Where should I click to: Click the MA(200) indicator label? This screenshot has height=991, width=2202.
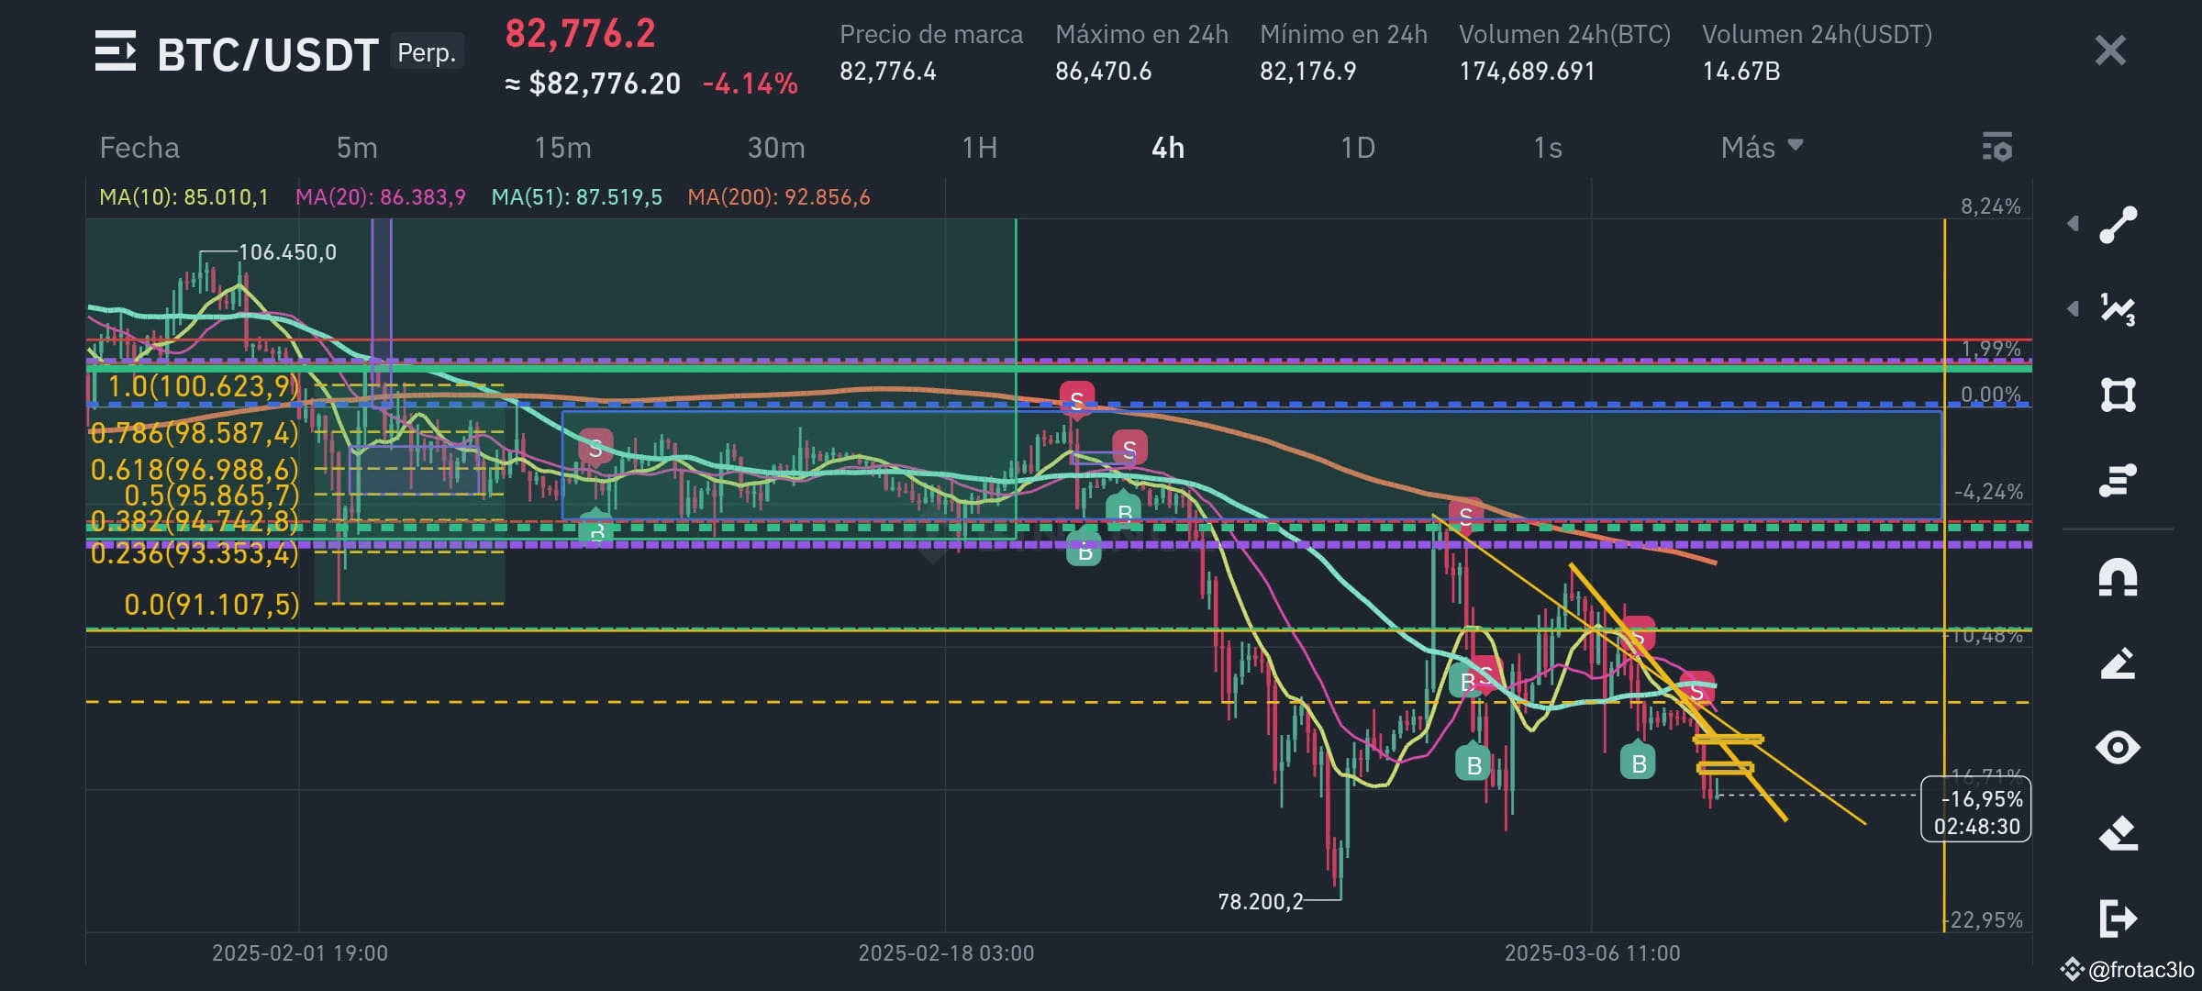(779, 197)
